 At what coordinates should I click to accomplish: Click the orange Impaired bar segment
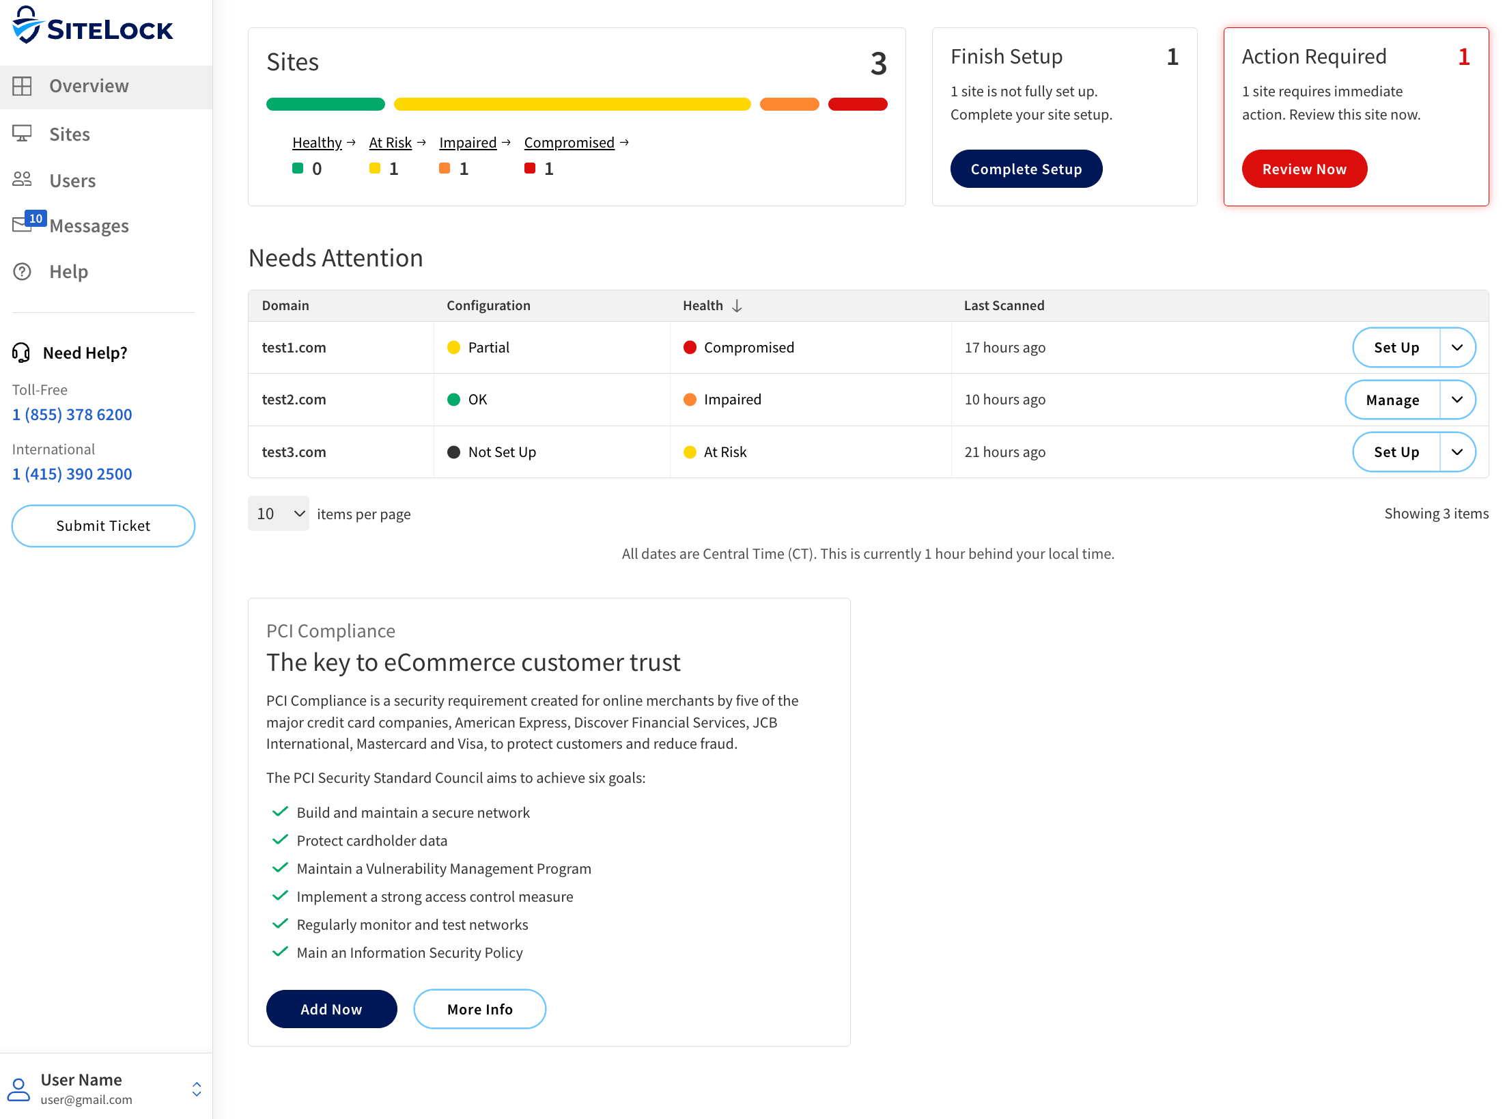pos(789,104)
